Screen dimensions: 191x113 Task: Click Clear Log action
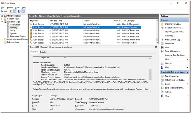tap(170, 36)
